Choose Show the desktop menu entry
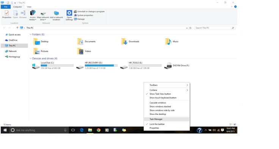The height and width of the screenshot is (149, 279). [x=167, y=114]
